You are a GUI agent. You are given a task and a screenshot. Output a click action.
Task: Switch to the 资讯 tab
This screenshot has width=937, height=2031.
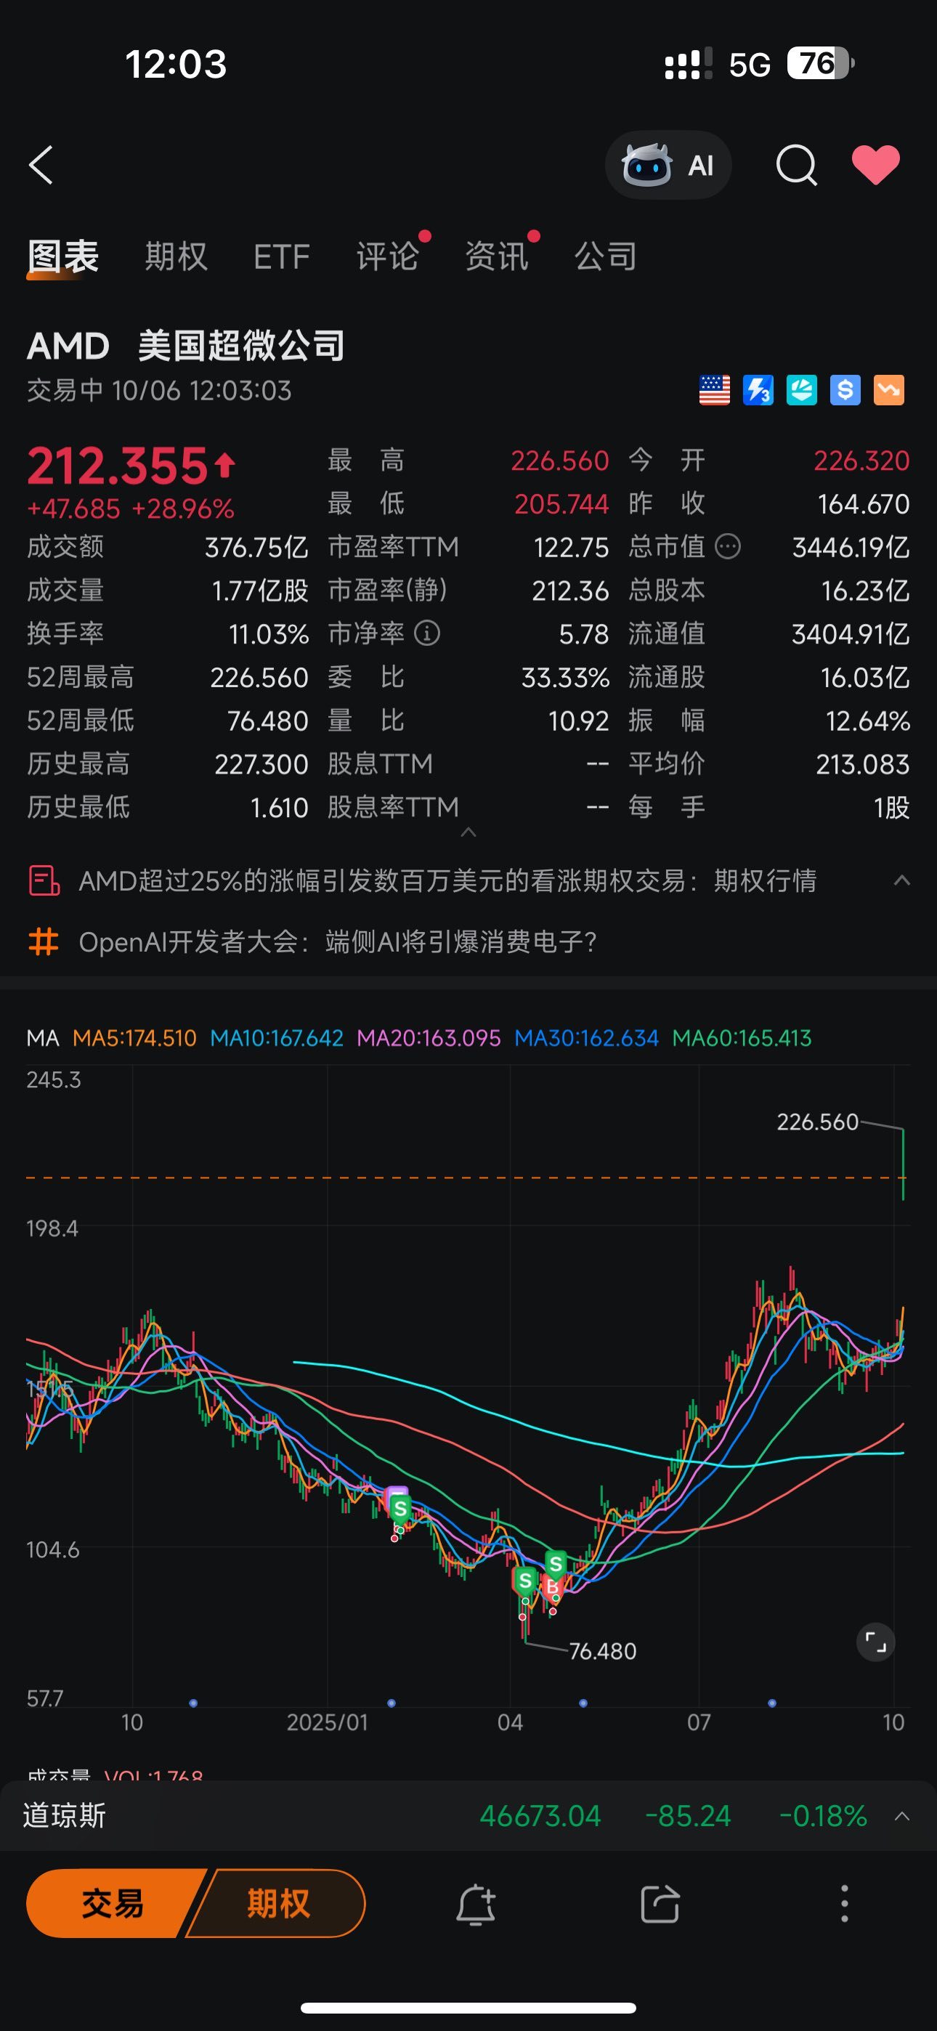(x=496, y=257)
